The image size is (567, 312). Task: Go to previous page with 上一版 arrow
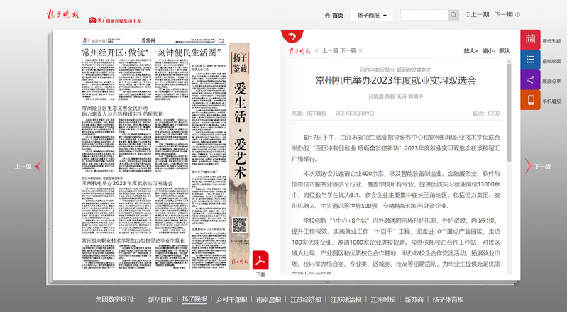tap(28, 167)
